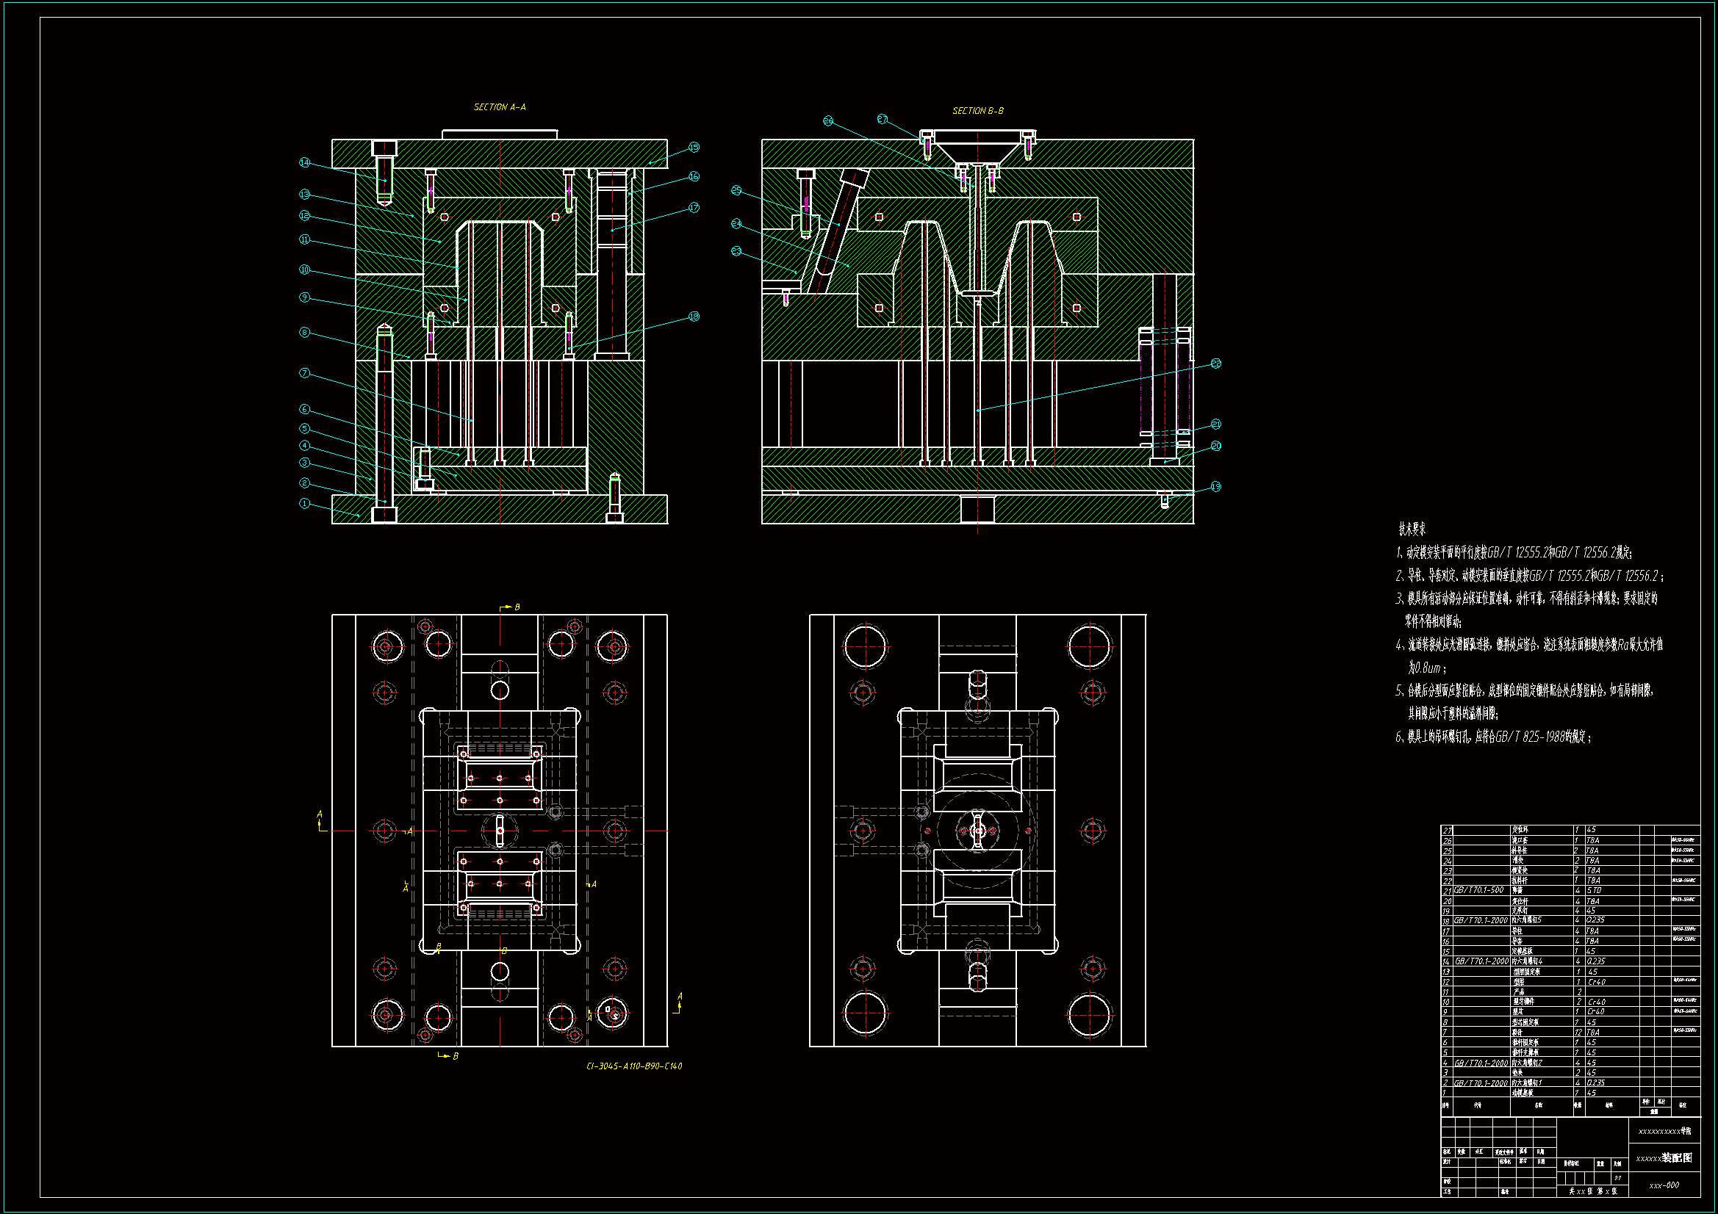1718x1214 pixels.
Task: Select the CI-3045-A110-B90-C140 mold base label
Action: [x=633, y=1066]
